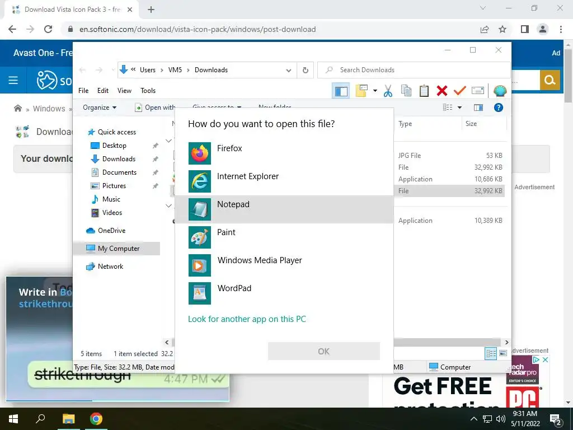The height and width of the screenshot is (430, 573).
Task: Switch to large icons view in status bar
Action: pyautogui.click(x=503, y=353)
